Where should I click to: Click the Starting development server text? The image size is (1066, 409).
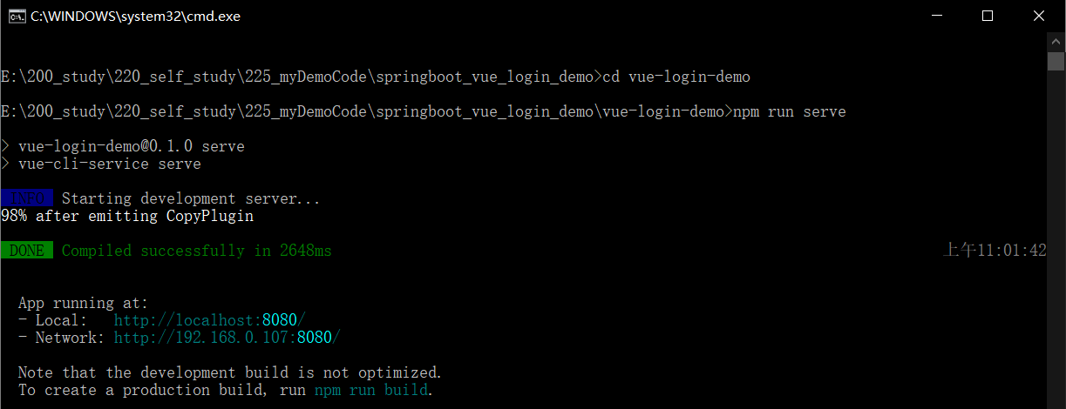[x=191, y=198]
